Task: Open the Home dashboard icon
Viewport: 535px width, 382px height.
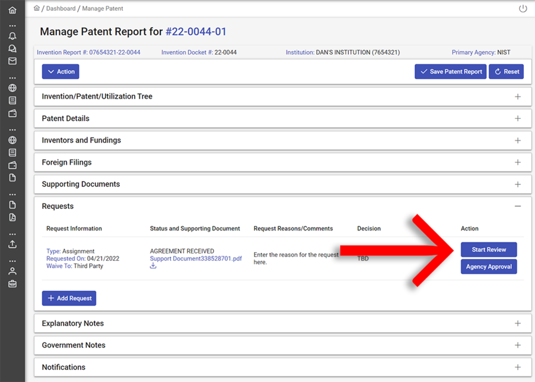Action: click(12, 9)
